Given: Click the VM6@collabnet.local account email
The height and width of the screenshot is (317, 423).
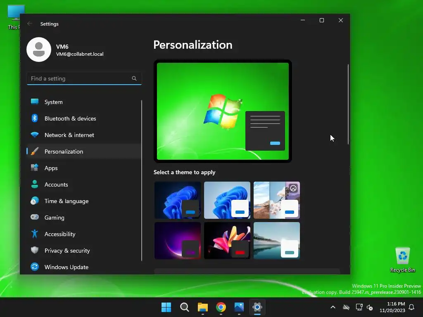Looking at the screenshot, I should tap(80, 54).
